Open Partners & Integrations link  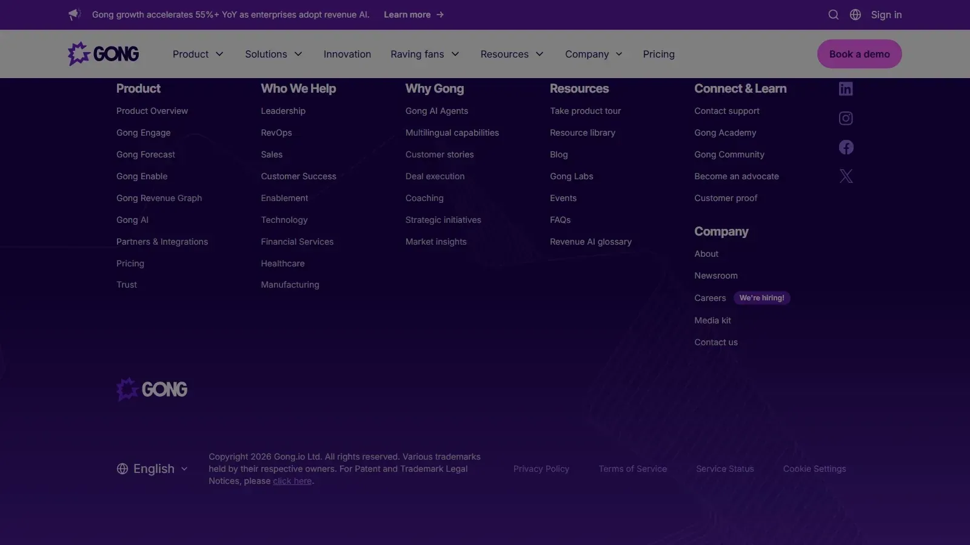click(162, 242)
